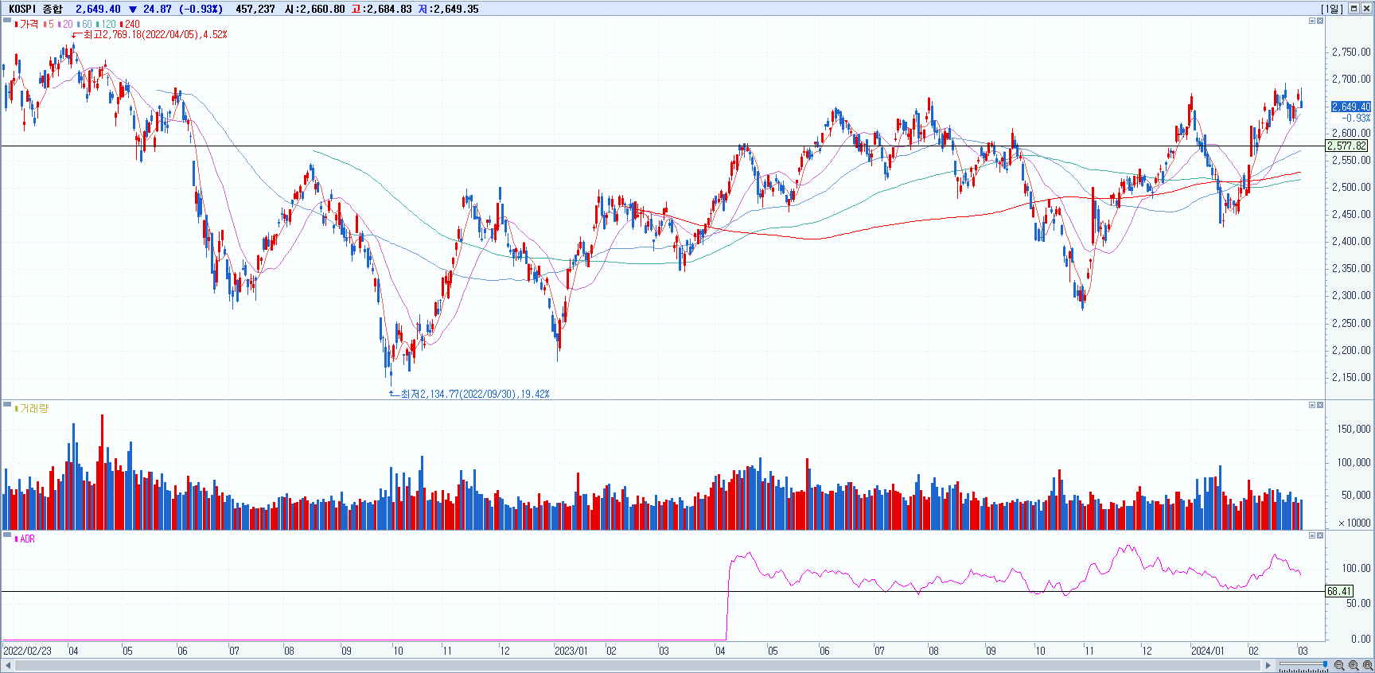Click the 최저 2,134.77 low marker label
The image size is (1375, 673).
(x=475, y=394)
